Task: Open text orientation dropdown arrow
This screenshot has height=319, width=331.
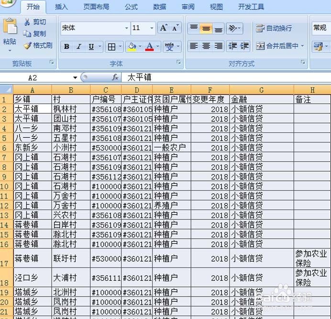Action: click(x=240, y=28)
